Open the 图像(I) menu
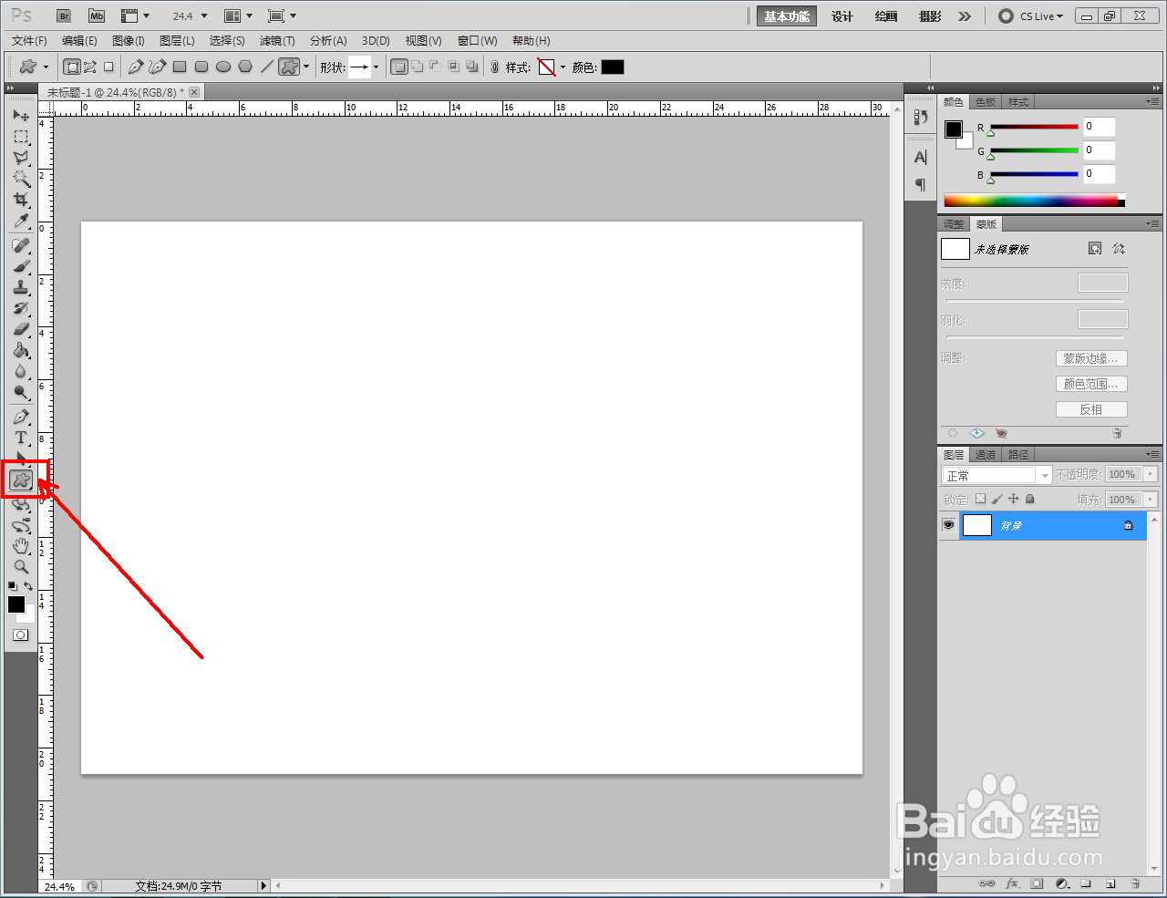This screenshot has width=1167, height=898. (129, 41)
